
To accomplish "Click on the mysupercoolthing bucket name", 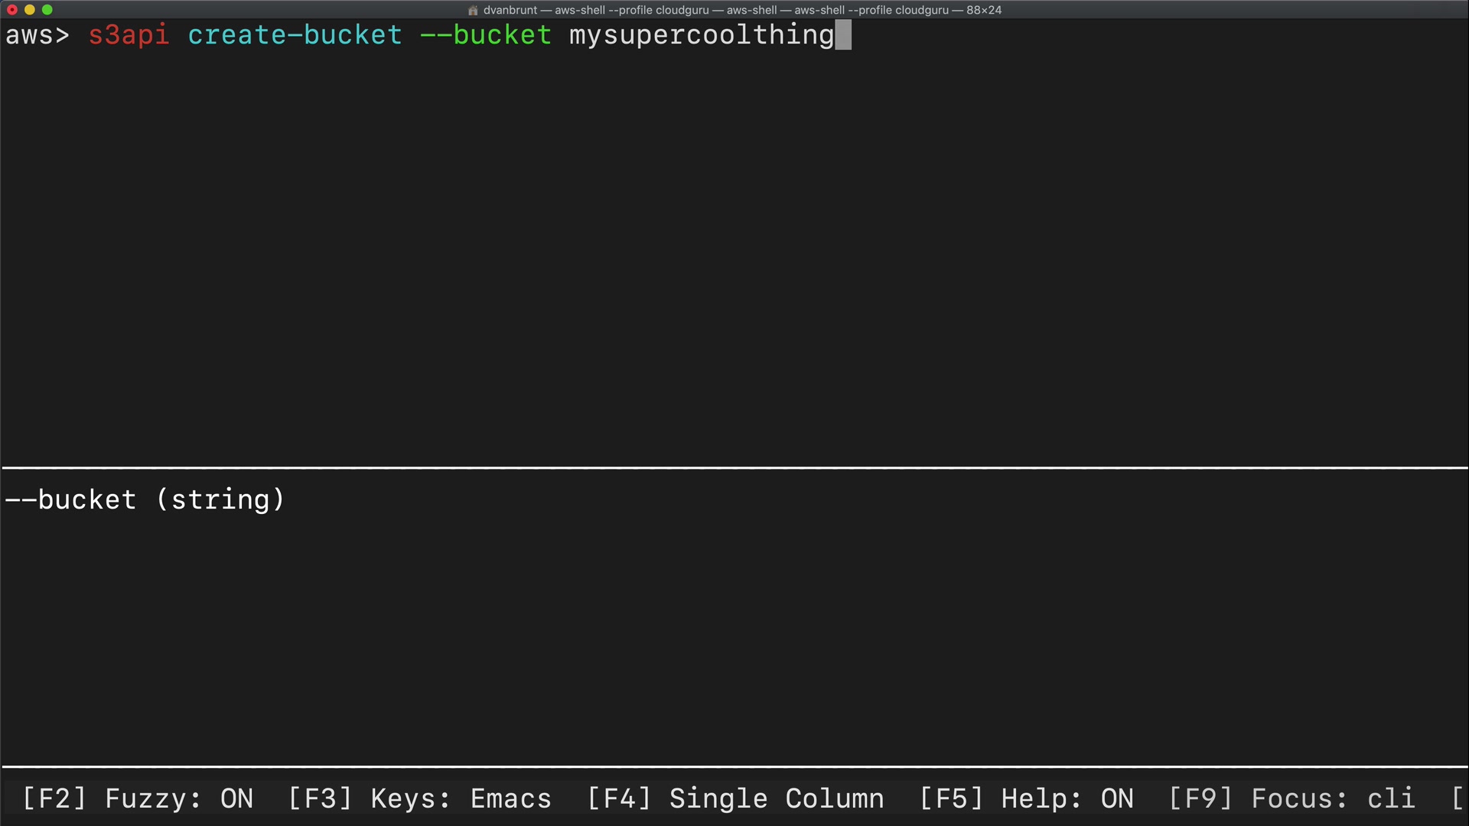I will click(x=701, y=35).
